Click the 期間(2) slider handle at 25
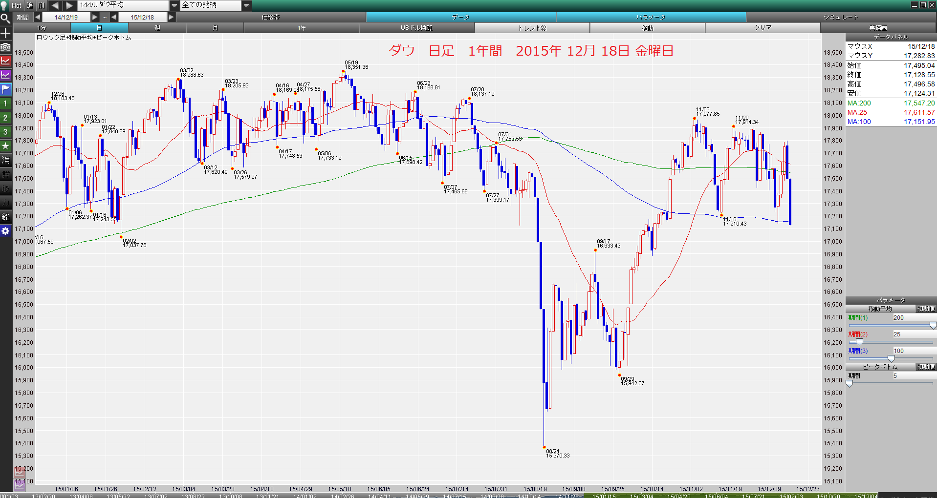The width and height of the screenshot is (937, 498). 859,342
